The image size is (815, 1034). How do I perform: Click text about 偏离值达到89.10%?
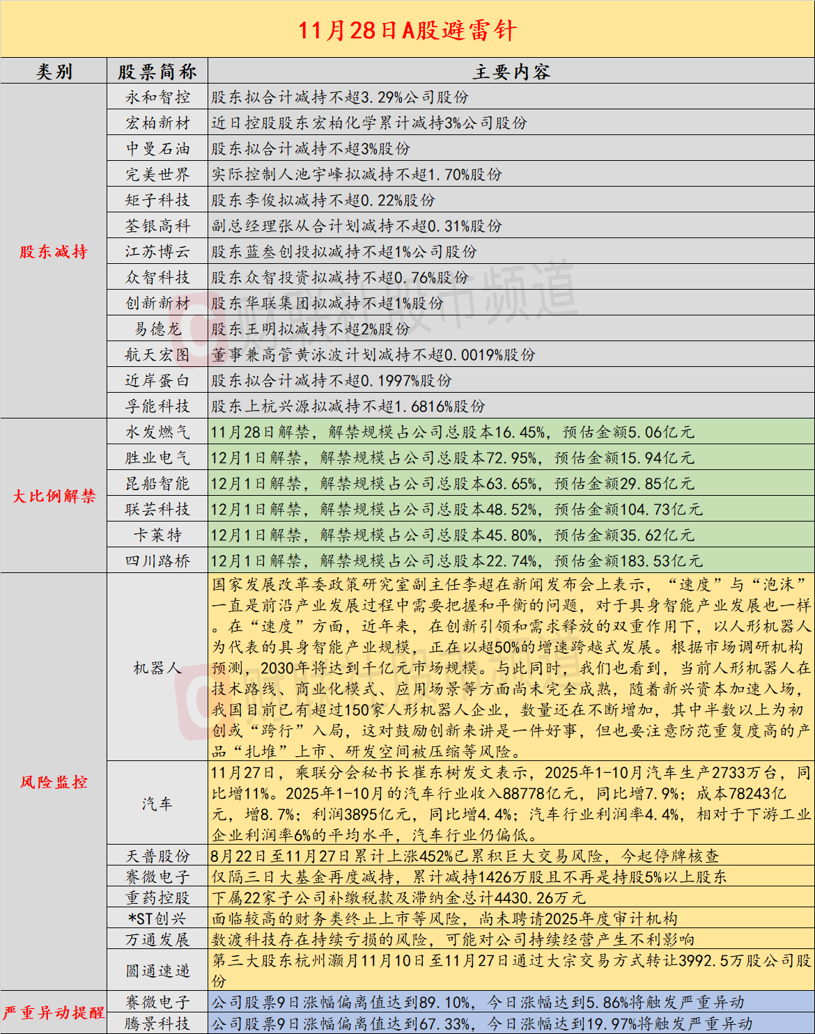478,1003
